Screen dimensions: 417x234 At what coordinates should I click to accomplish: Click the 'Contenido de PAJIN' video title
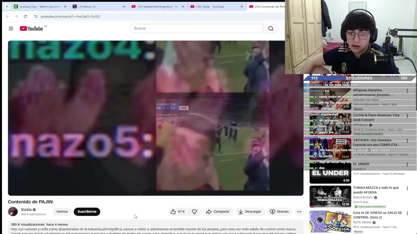tap(30, 202)
